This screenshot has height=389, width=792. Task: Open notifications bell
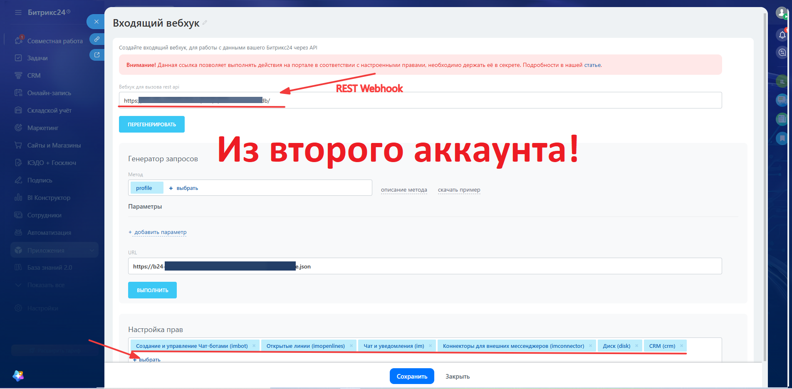pos(782,35)
